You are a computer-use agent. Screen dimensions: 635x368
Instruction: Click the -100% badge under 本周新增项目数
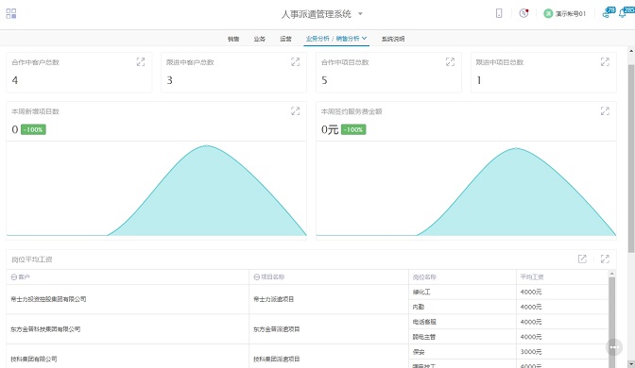tap(33, 129)
